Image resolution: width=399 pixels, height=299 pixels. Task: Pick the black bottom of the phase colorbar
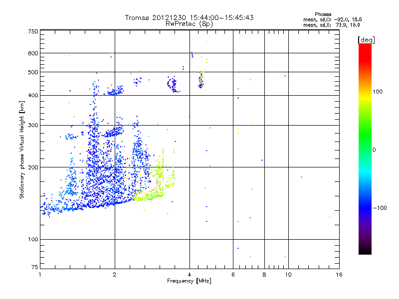pos(365,251)
